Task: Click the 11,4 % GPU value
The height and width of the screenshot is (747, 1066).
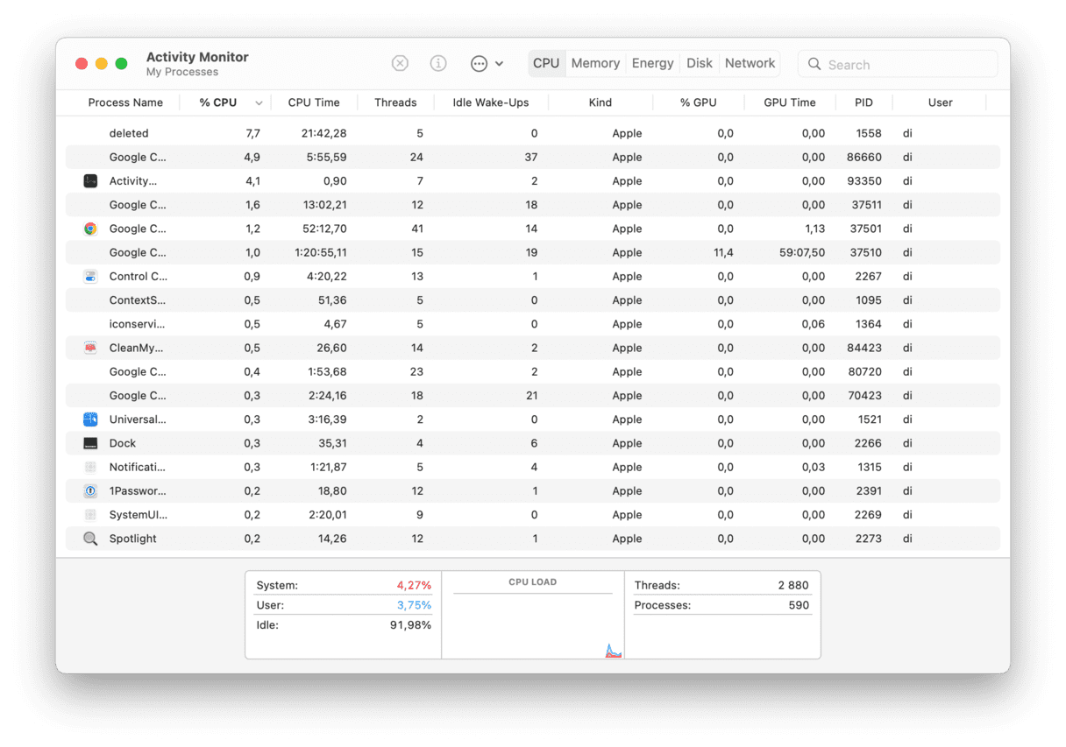Action: [723, 252]
